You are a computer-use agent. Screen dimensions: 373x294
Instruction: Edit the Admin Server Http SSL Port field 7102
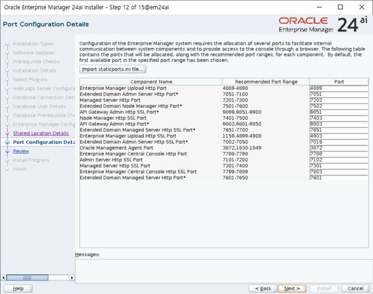[x=339, y=160]
